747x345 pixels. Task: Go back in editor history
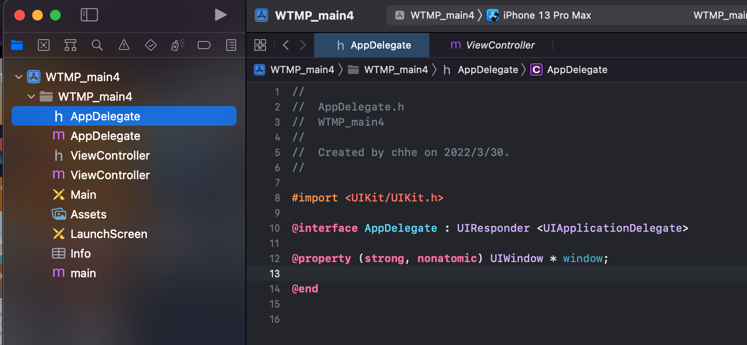[286, 45]
